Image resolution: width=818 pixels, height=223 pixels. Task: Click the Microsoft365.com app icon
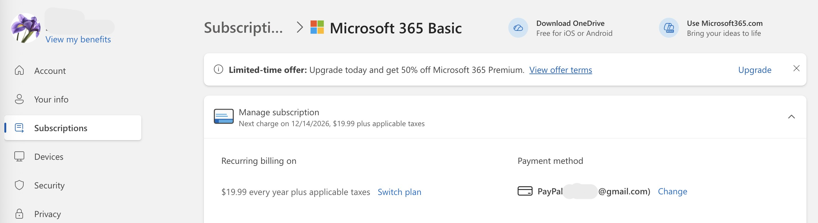click(669, 28)
